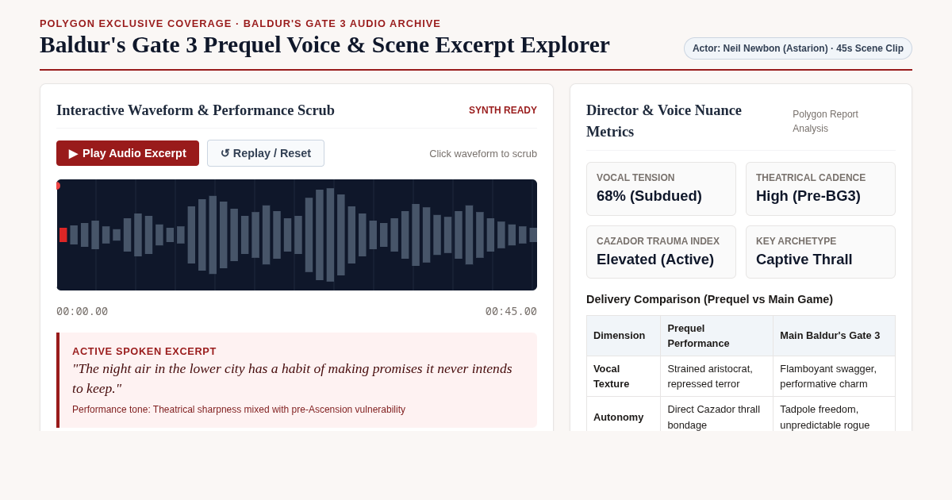The width and height of the screenshot is (952, 500).
Task: Click the 'Flamboyant swagger, performative charm' cell
Action: pyautogui.click(x=834, y=376)
